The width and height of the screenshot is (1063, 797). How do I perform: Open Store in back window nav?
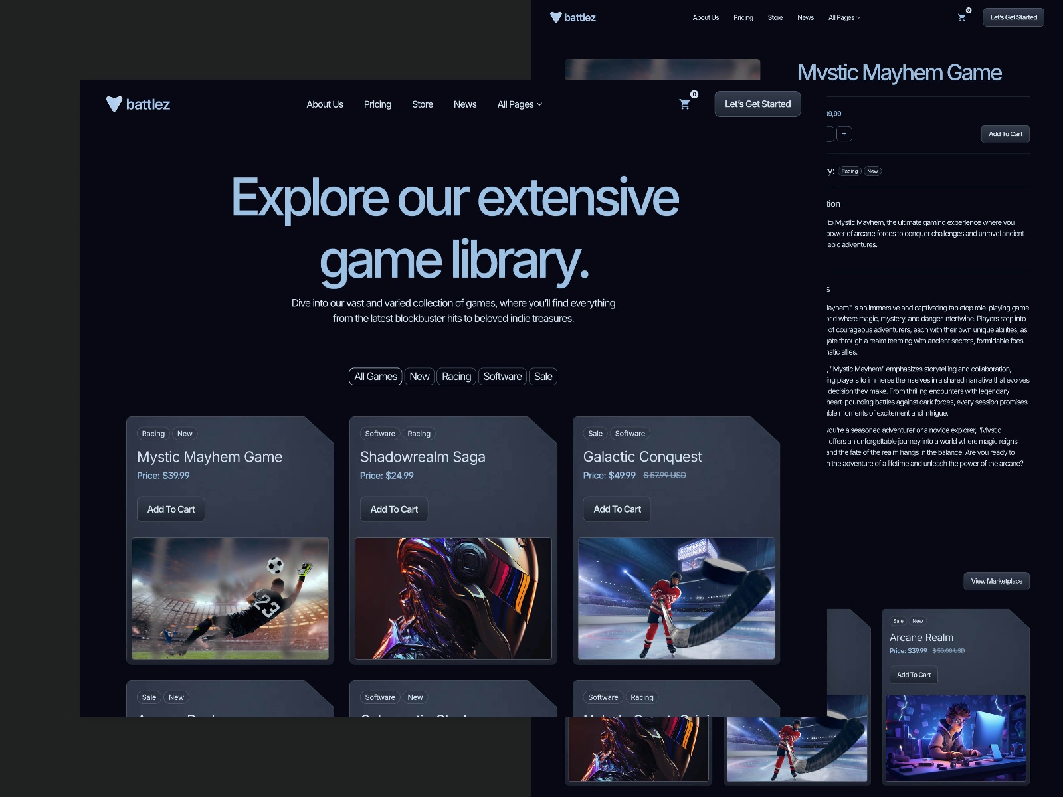[x=775, y=17]
